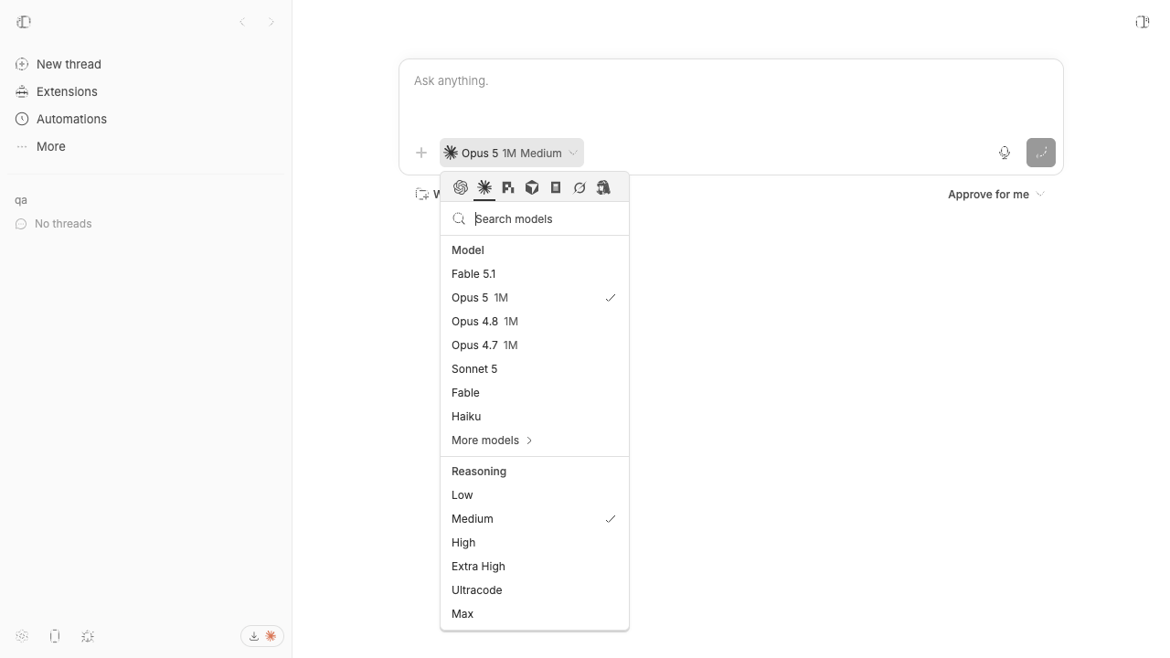Pick the Opus 4.7 1M model
This screenshot has width=1170, height=658.
click(x=535, y=345)
